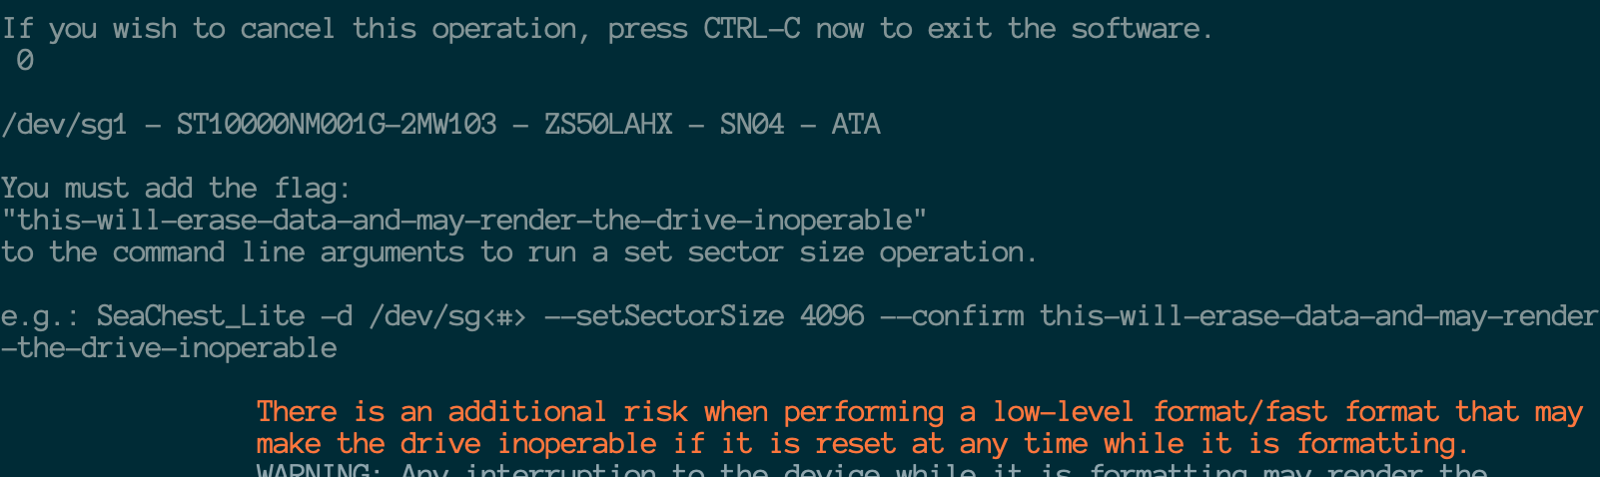Screen dimensions: 1600x477
Task: Click the orange 'make the drive inoperable' line
Action: pos(863,444)
